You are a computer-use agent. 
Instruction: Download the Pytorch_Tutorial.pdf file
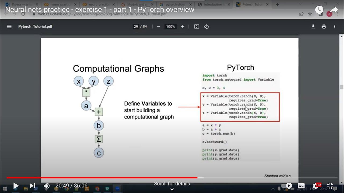coord(313,27)
